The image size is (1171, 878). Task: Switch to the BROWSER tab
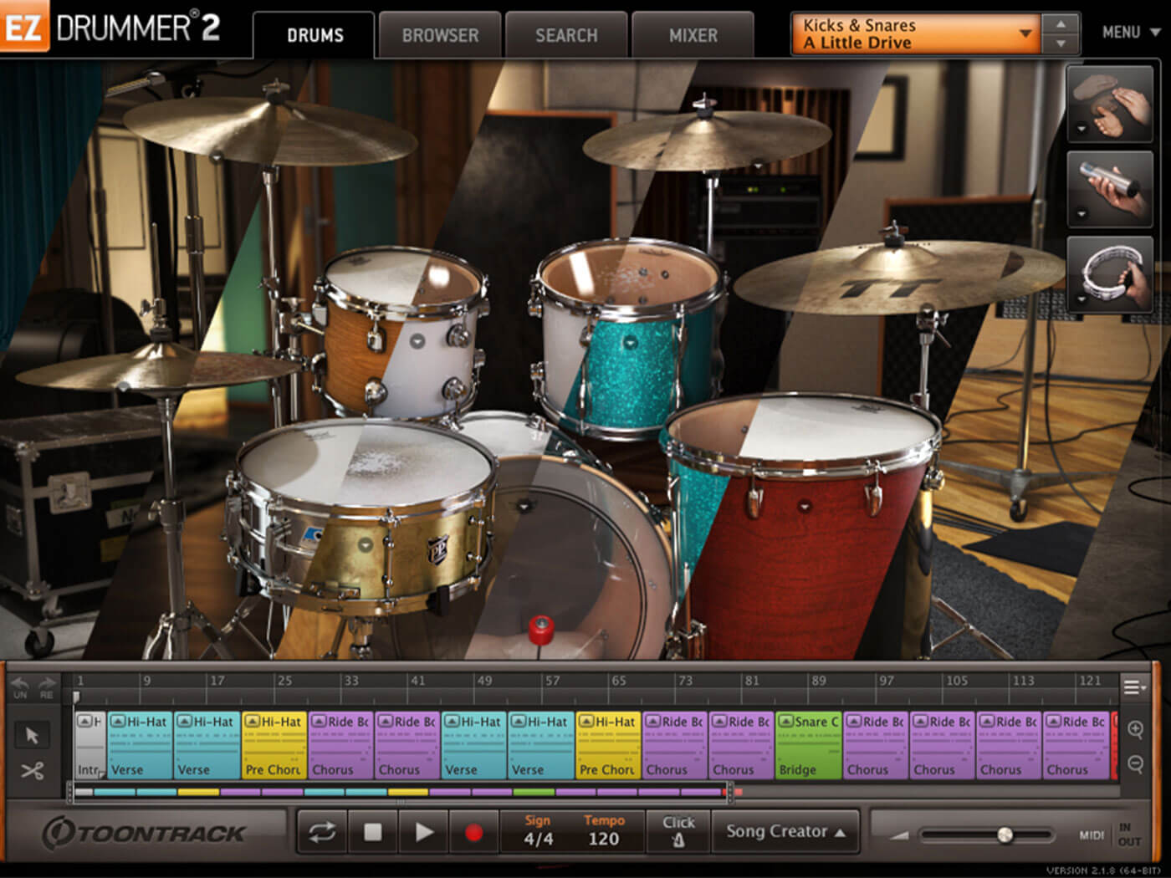(440, 35)
